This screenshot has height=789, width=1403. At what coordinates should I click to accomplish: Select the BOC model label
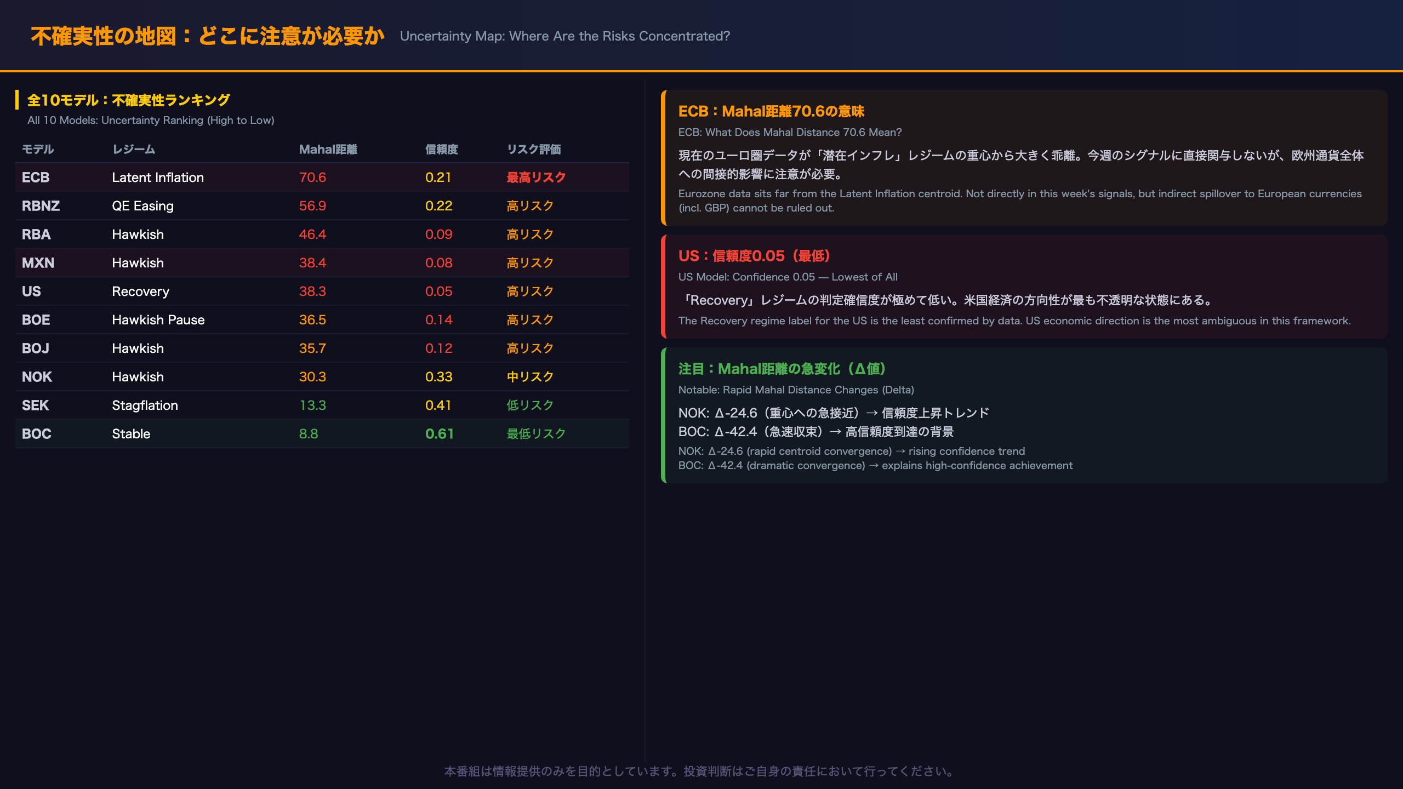tap(36, 434)
